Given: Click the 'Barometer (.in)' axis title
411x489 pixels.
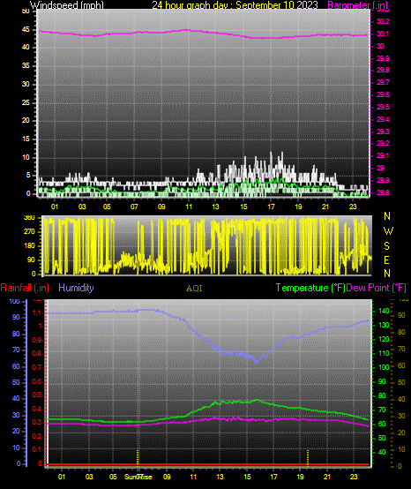Looking at the screenshot, I should [358, 5].
